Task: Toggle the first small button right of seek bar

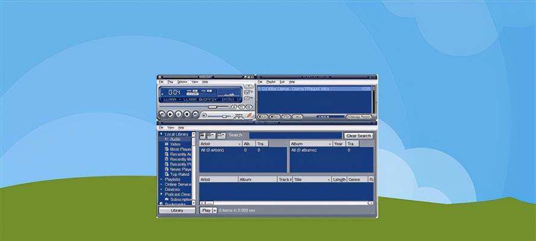Action: pos(234,107)
